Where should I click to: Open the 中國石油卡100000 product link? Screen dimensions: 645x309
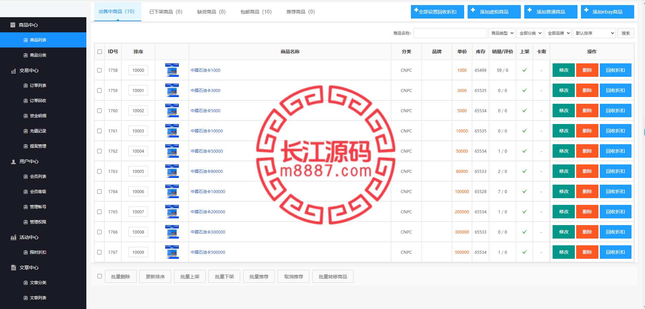click(x=208, y=192)
